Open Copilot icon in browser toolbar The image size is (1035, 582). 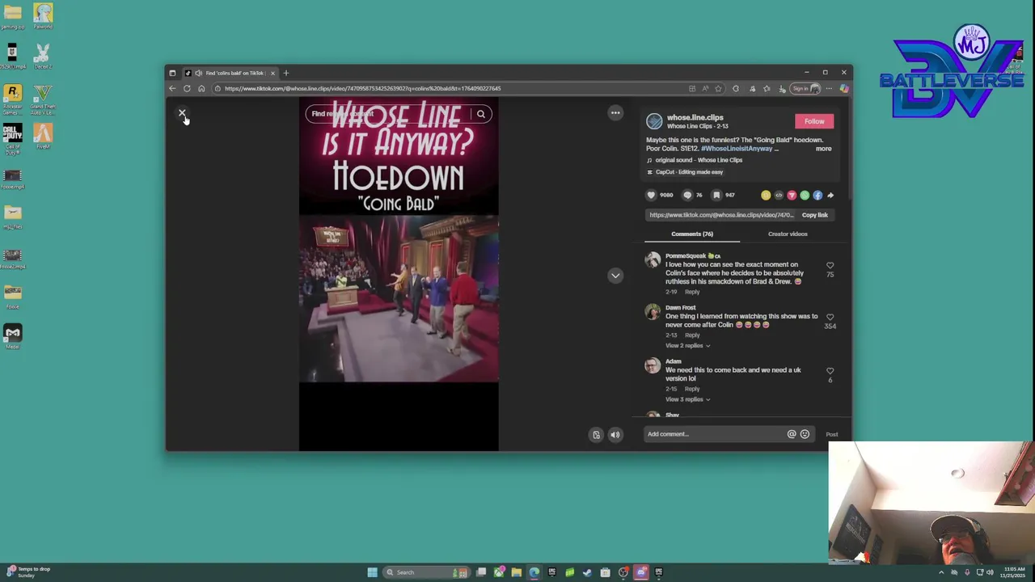tap(843, 88)
